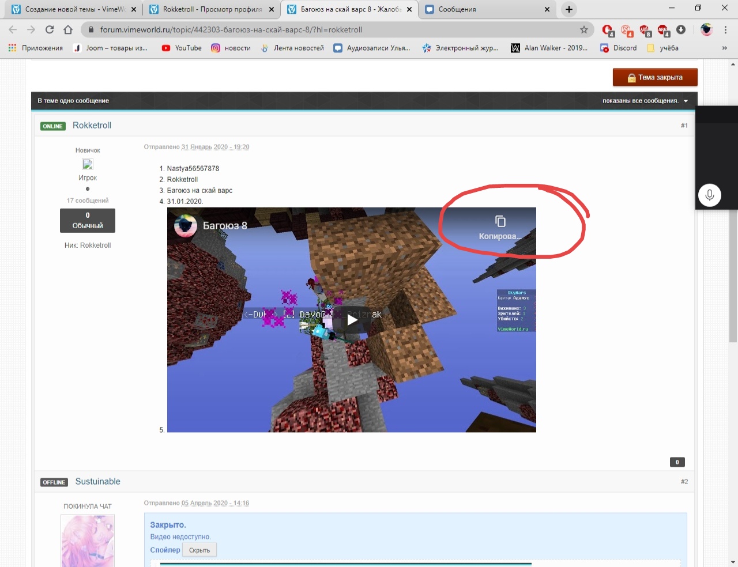Show more bookmarks with the chevron

click(x=725, y=48)
